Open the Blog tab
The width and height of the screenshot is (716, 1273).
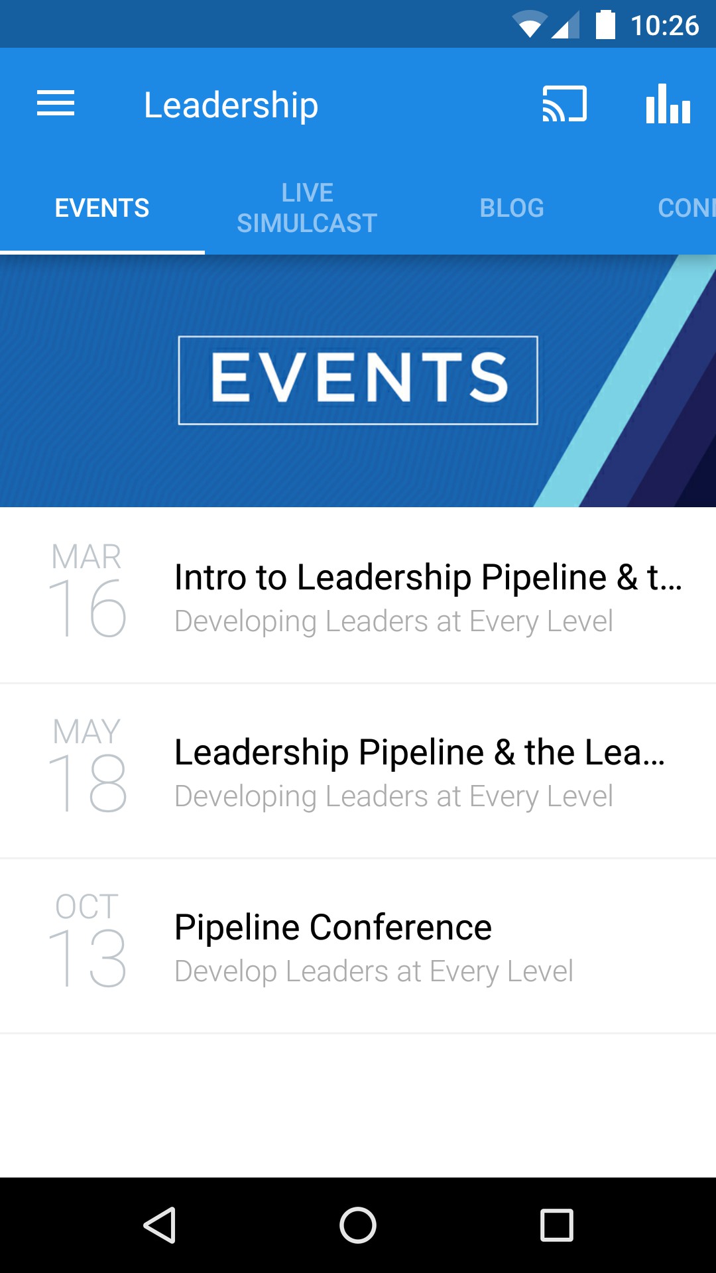pos(512,208)
